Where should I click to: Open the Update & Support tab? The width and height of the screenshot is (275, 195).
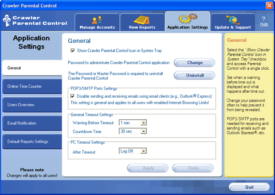click(x=233, y=22)
